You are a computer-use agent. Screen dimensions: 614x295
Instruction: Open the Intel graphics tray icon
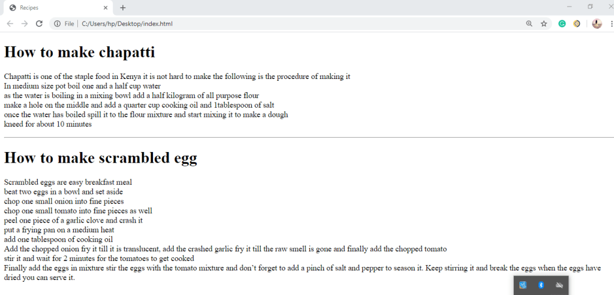click(523, 285)
